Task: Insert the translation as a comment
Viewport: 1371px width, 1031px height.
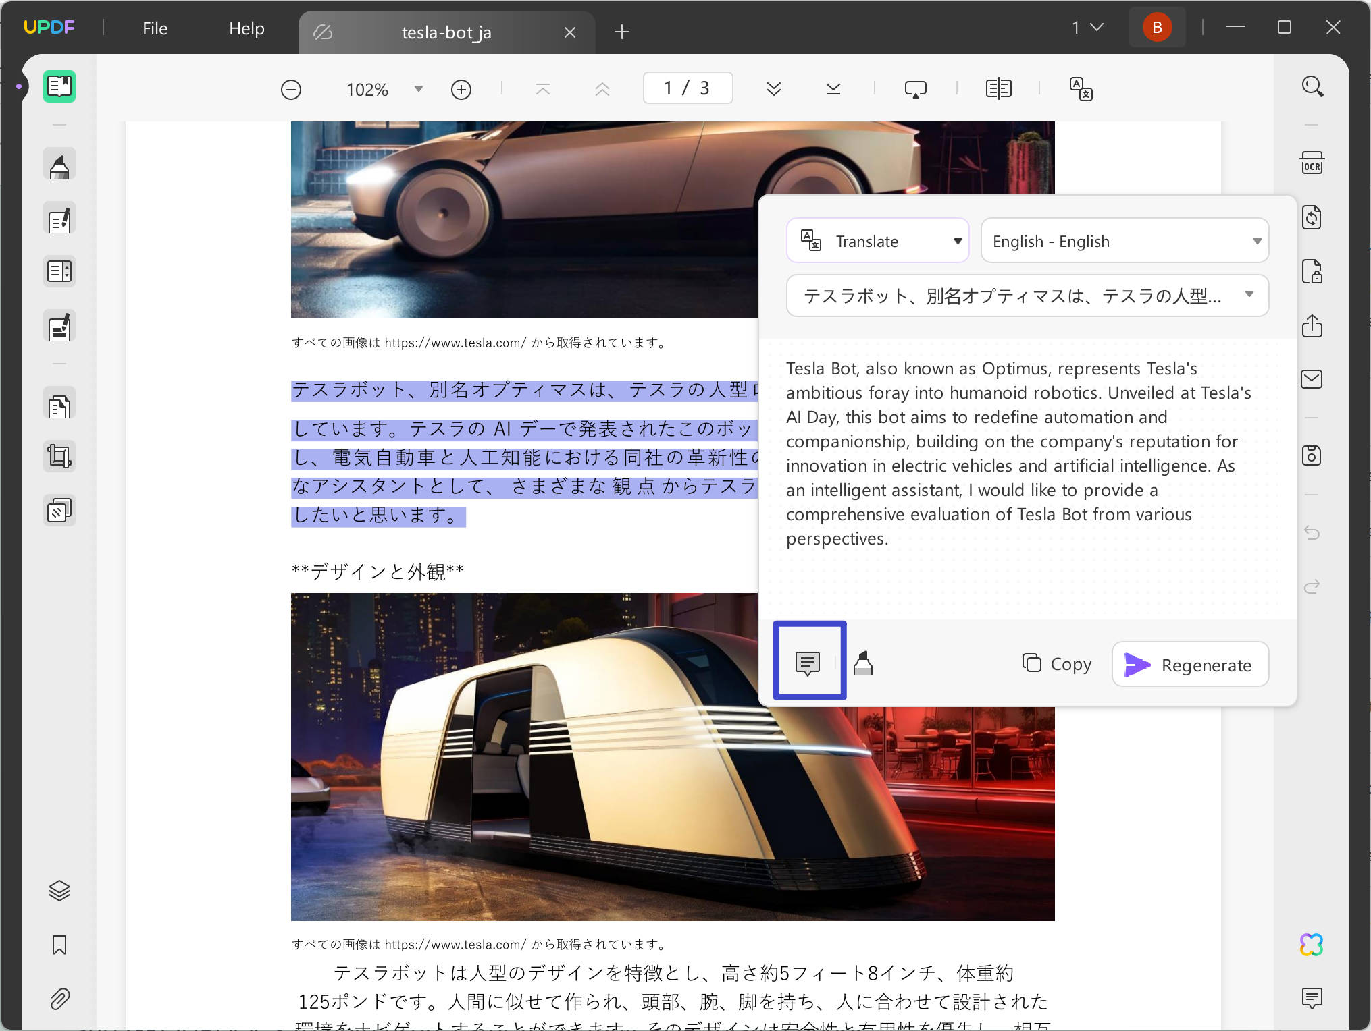Action: coord(809,663)
